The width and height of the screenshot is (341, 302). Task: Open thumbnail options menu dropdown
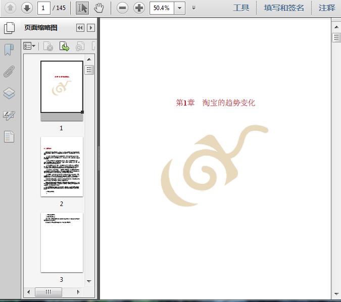point(29,46)
